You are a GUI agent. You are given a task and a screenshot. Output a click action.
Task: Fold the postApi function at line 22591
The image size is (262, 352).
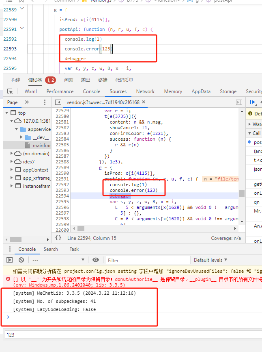tap(22, 28)
